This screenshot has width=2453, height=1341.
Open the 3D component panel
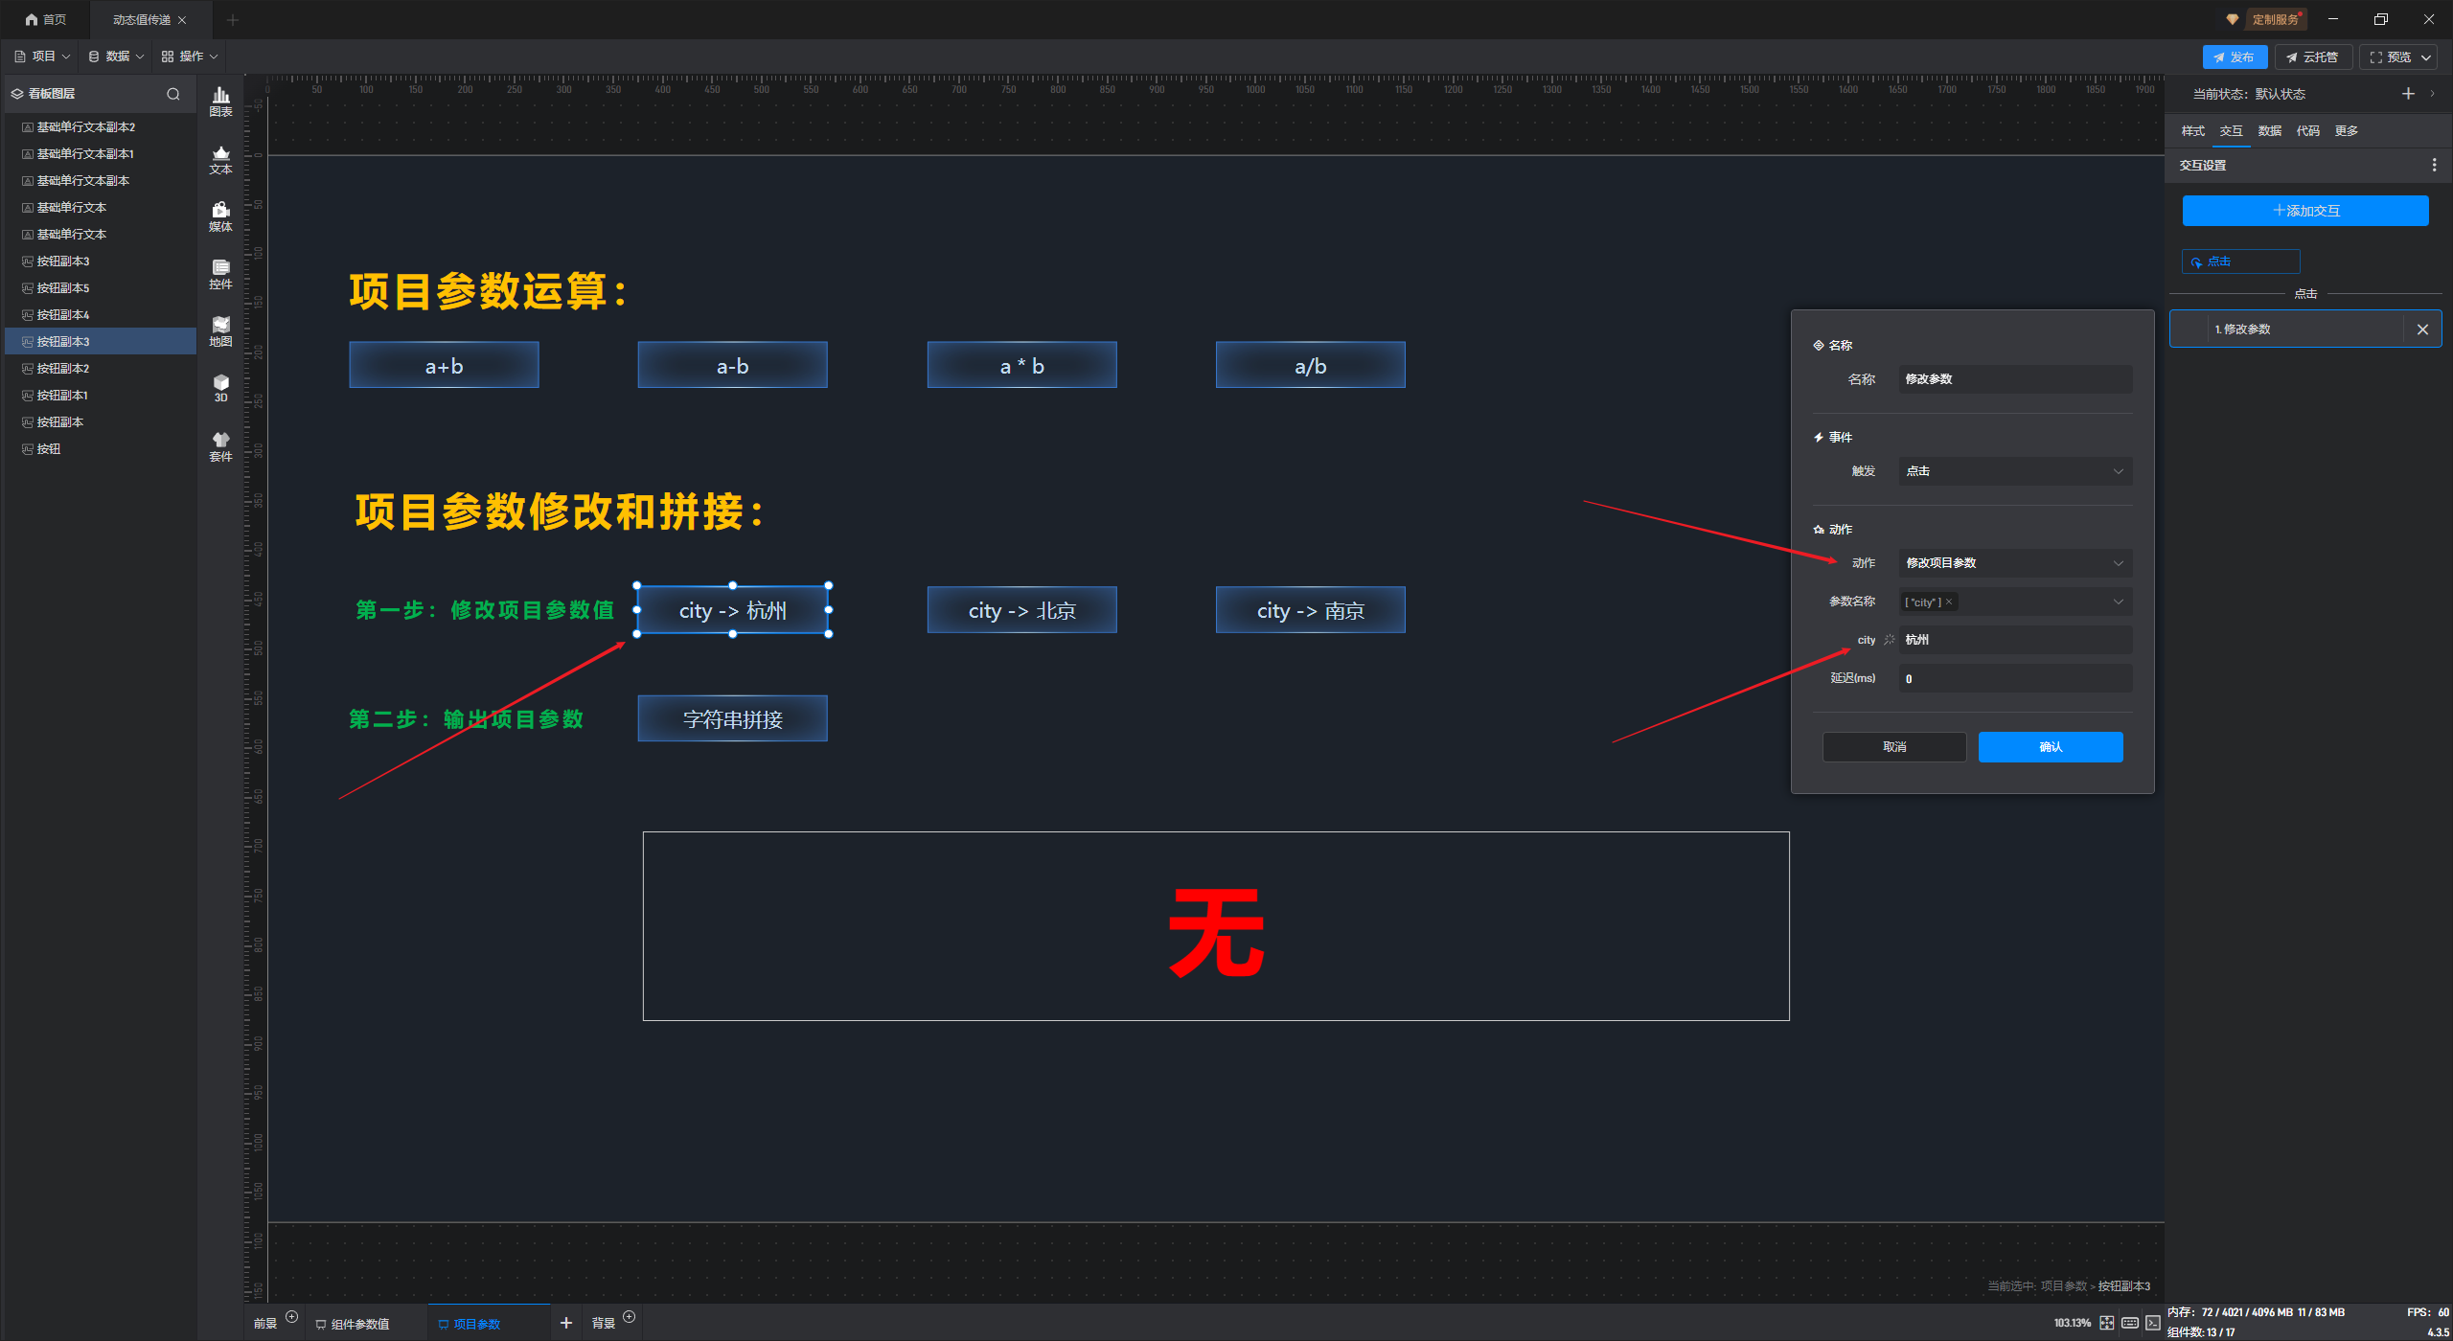[220, 387]
